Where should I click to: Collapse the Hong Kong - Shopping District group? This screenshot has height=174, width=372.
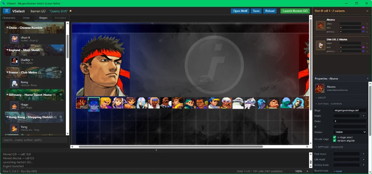tap(7, 117)
